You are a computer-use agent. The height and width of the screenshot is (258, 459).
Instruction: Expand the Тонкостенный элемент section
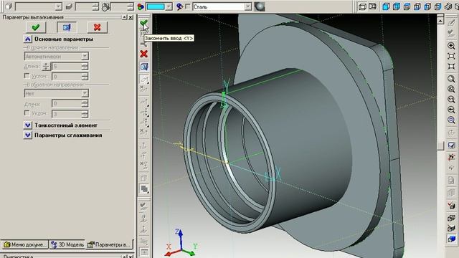pyautogui.click(x=27, y=125)
